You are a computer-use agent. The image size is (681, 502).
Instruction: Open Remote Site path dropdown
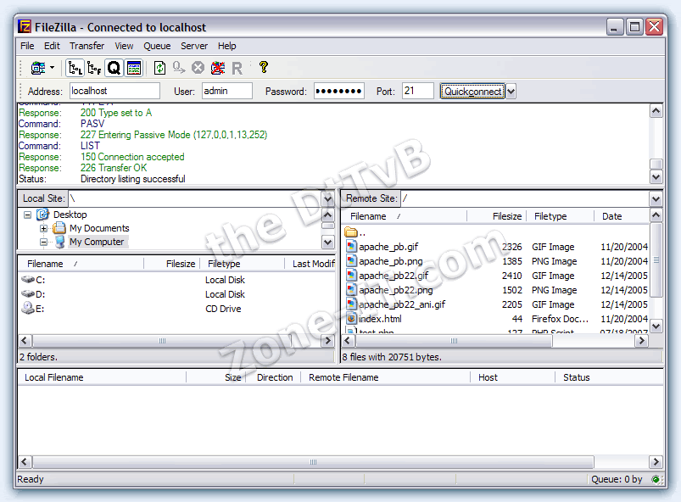[x=656, y=199]
